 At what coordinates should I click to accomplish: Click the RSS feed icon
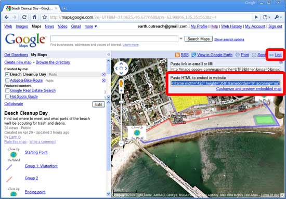pyautogui.click(x=177, y=55)
